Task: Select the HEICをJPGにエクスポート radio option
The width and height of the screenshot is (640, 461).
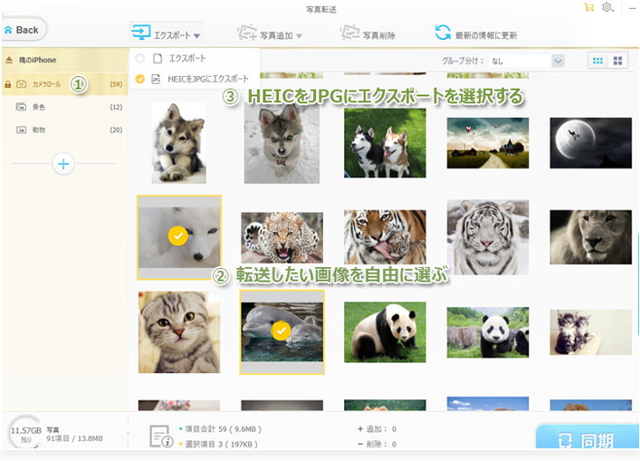Action: pyautogui.click(x=139, y=79)
